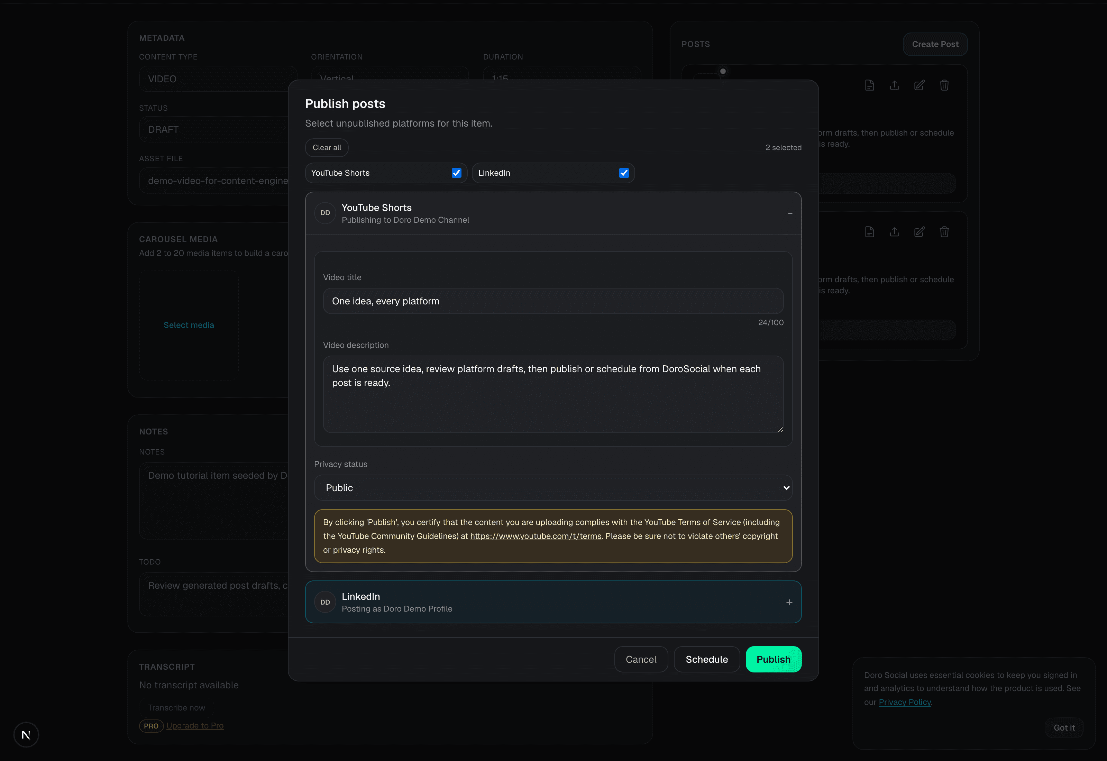Click the green Publish button
This screenshot has height=761, width=1107.
coord(773,659)
